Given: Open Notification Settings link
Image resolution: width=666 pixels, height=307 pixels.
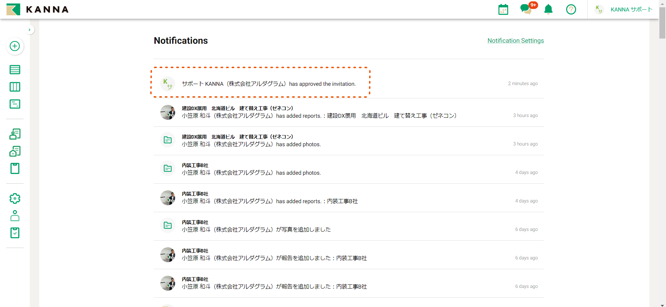Looking at the screenshot, I should point(515,41).
